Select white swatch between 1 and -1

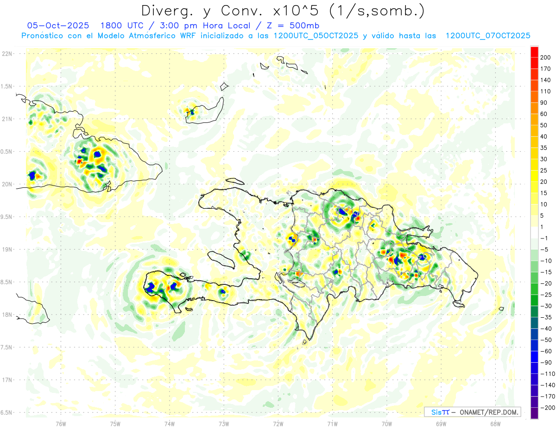(x=534, y=232)
